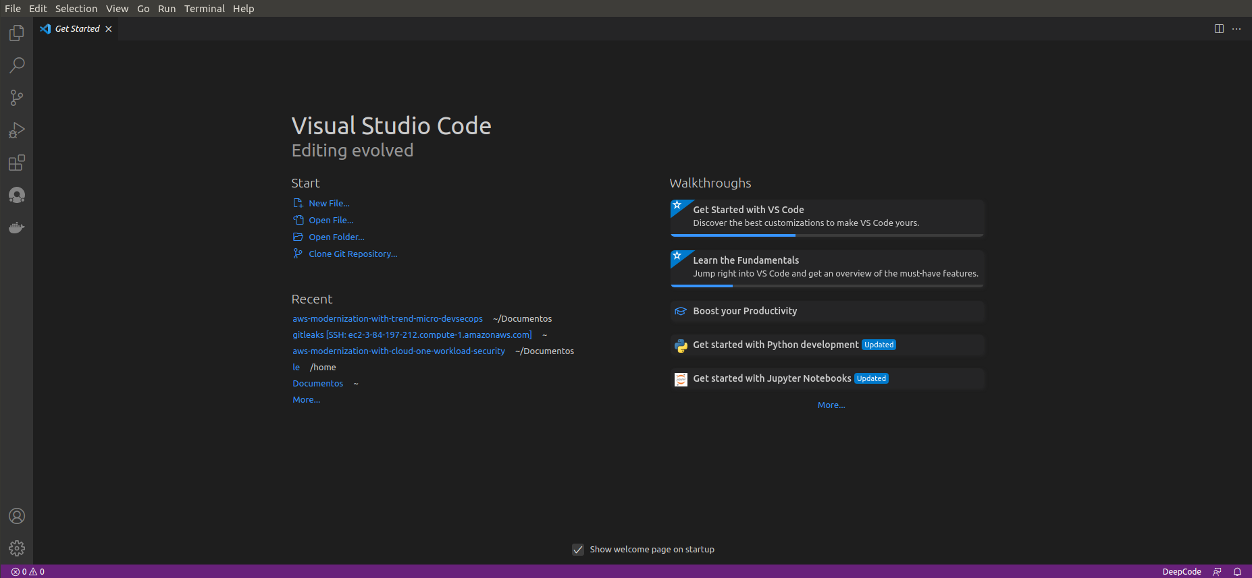Open the Extensions view icon

tap(16, 163)
